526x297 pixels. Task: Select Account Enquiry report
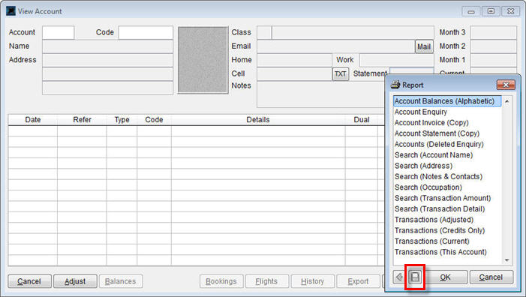pos(447,112)
